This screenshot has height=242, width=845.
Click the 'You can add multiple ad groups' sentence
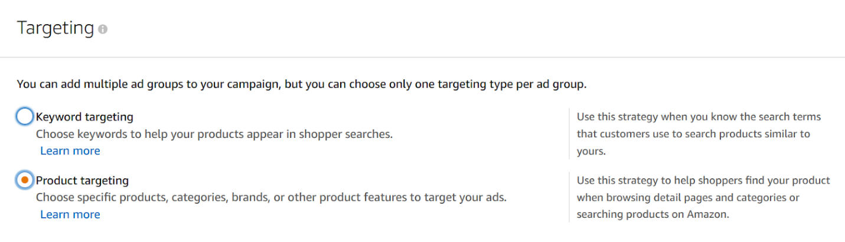(301, 84)
